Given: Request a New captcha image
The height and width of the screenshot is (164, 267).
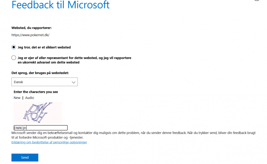Looking at the screenshot, I should click(x=17, y=98).
